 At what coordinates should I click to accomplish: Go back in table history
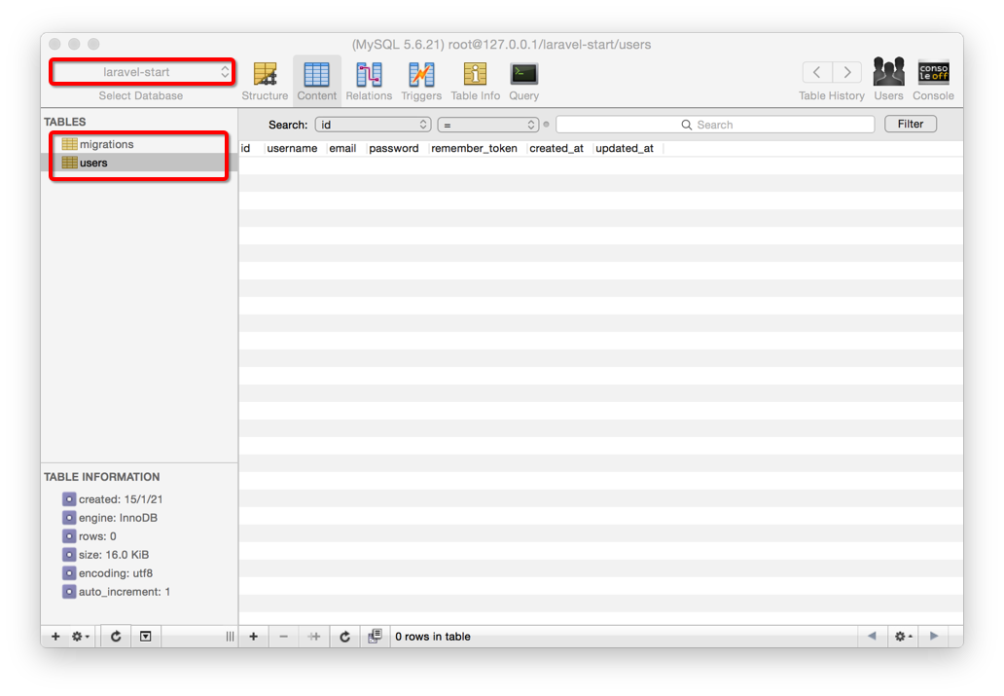coord(817,72)
